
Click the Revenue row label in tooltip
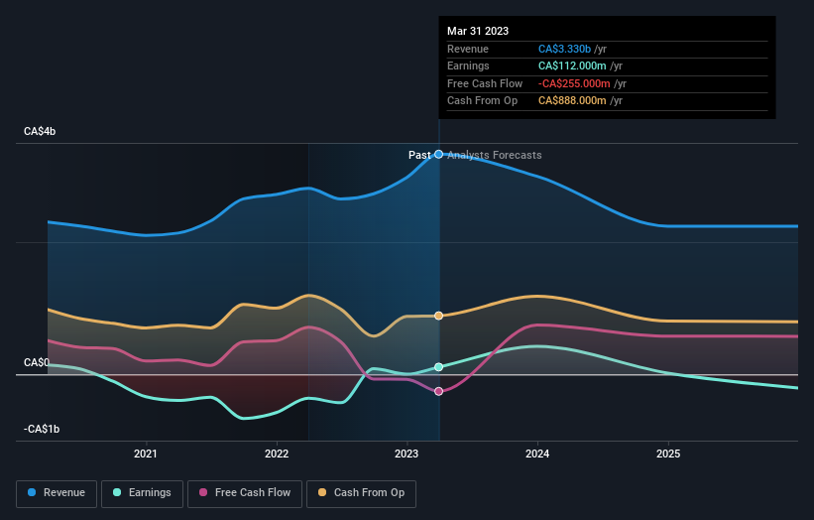coord(468,49)
